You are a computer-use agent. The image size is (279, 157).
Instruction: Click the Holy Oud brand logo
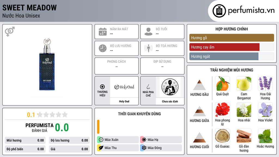tap(124, 87)
